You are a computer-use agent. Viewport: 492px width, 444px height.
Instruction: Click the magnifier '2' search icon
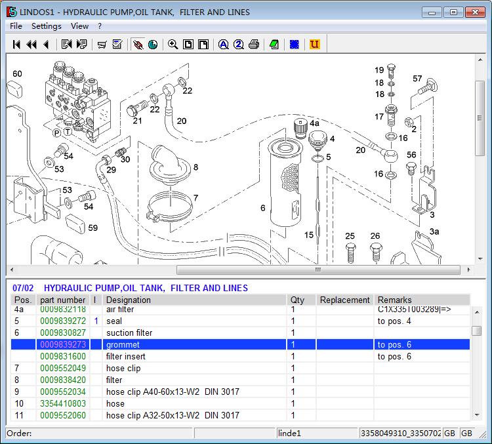point(239,45)
